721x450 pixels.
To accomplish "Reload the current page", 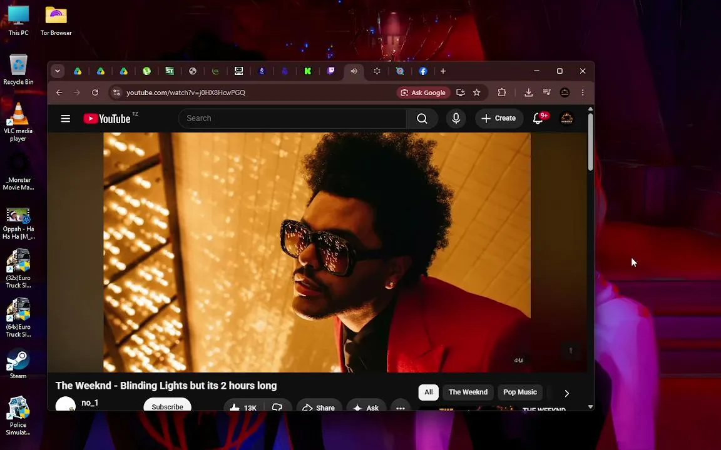I will tap(95, 92).
